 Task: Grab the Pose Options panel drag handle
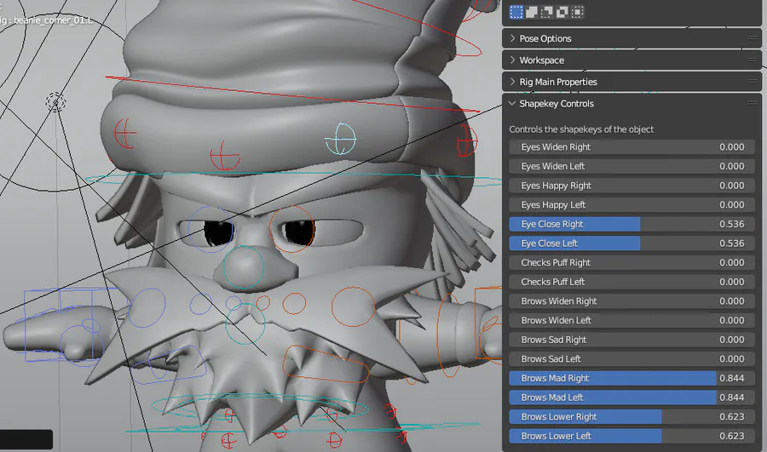click(753, 38)
